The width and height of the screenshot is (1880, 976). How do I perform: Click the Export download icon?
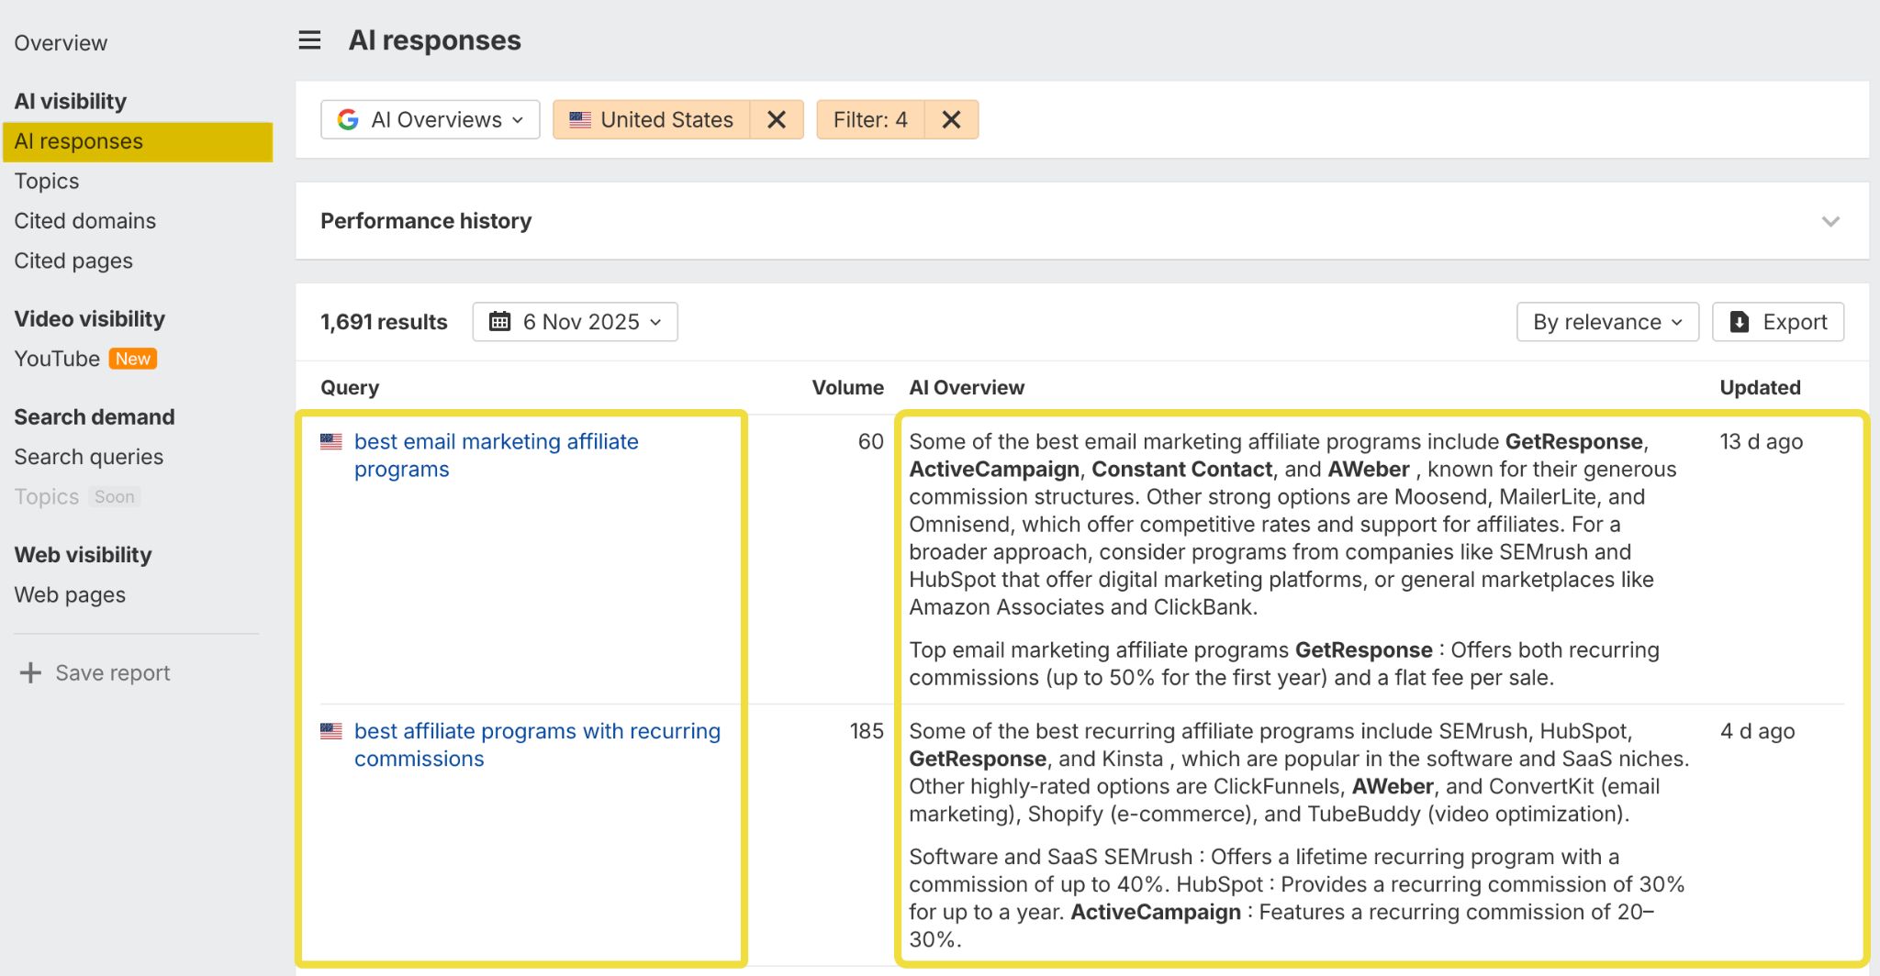(1739, 322)
